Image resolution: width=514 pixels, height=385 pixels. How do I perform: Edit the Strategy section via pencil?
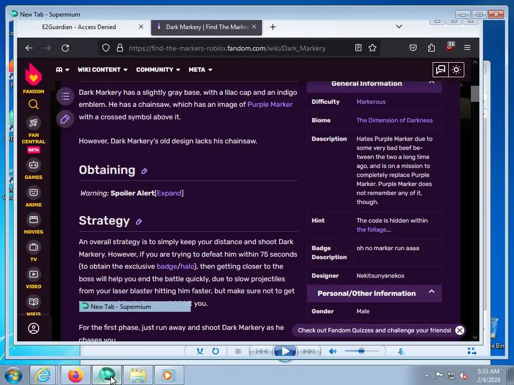(x=139, y=222)
